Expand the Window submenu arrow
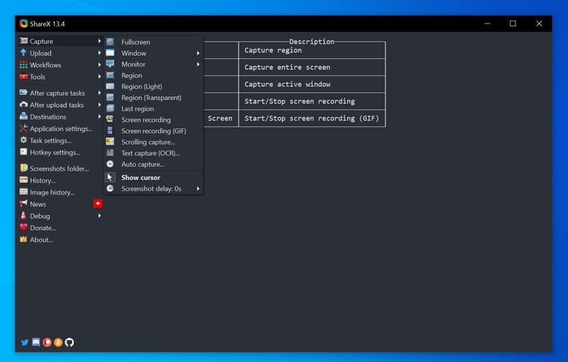The width and height of the screenshot is (568, 362). click(198, 53)
